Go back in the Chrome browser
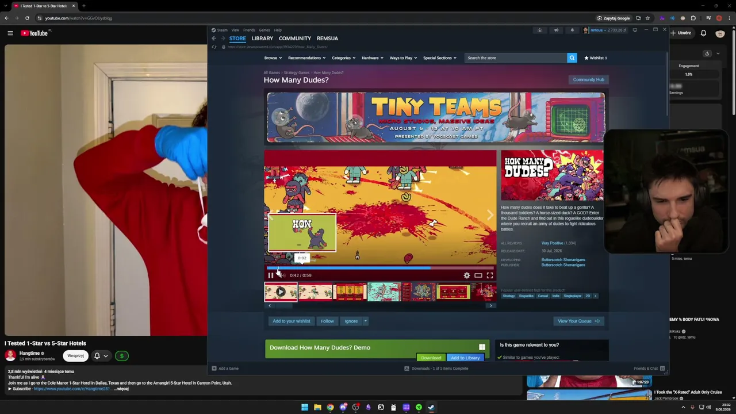The image size is (736, 414). [x=6, y=18]
